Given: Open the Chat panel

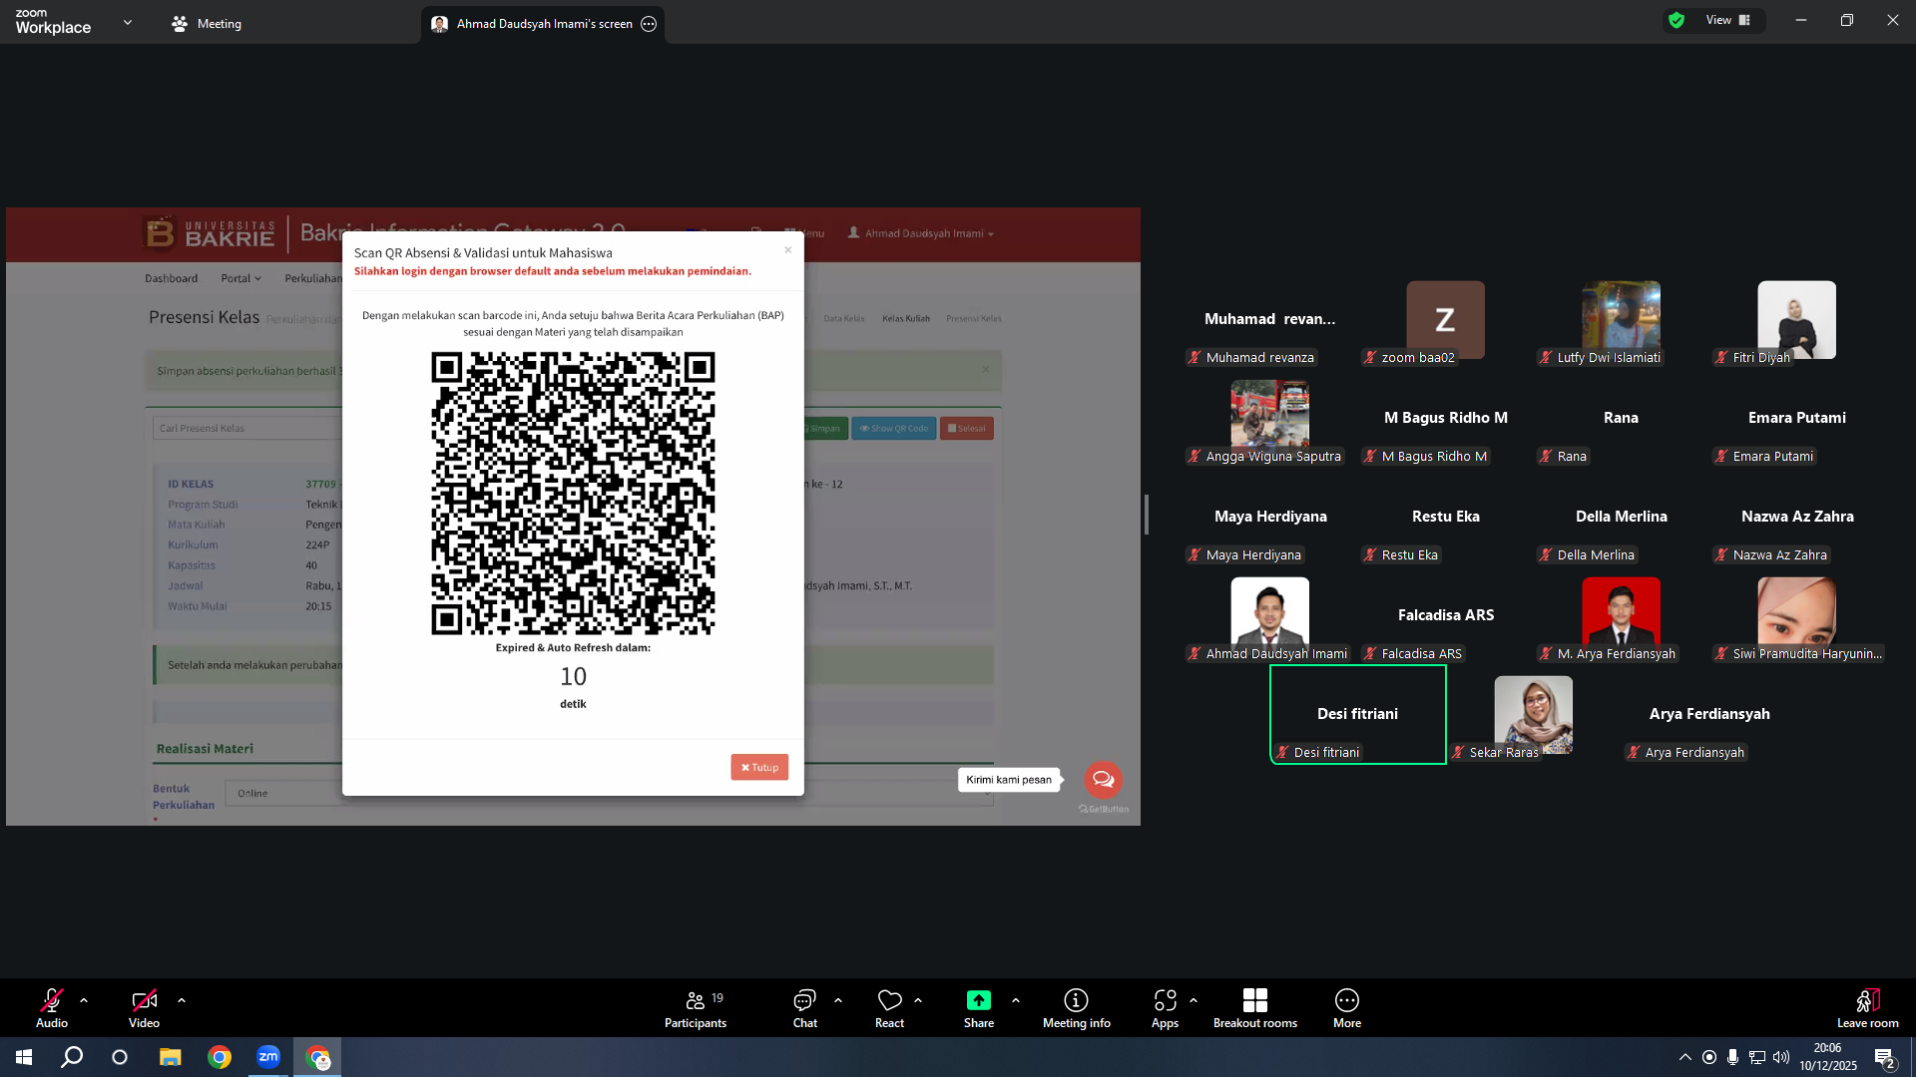Looking at the screenshot, I should 804,1007.
